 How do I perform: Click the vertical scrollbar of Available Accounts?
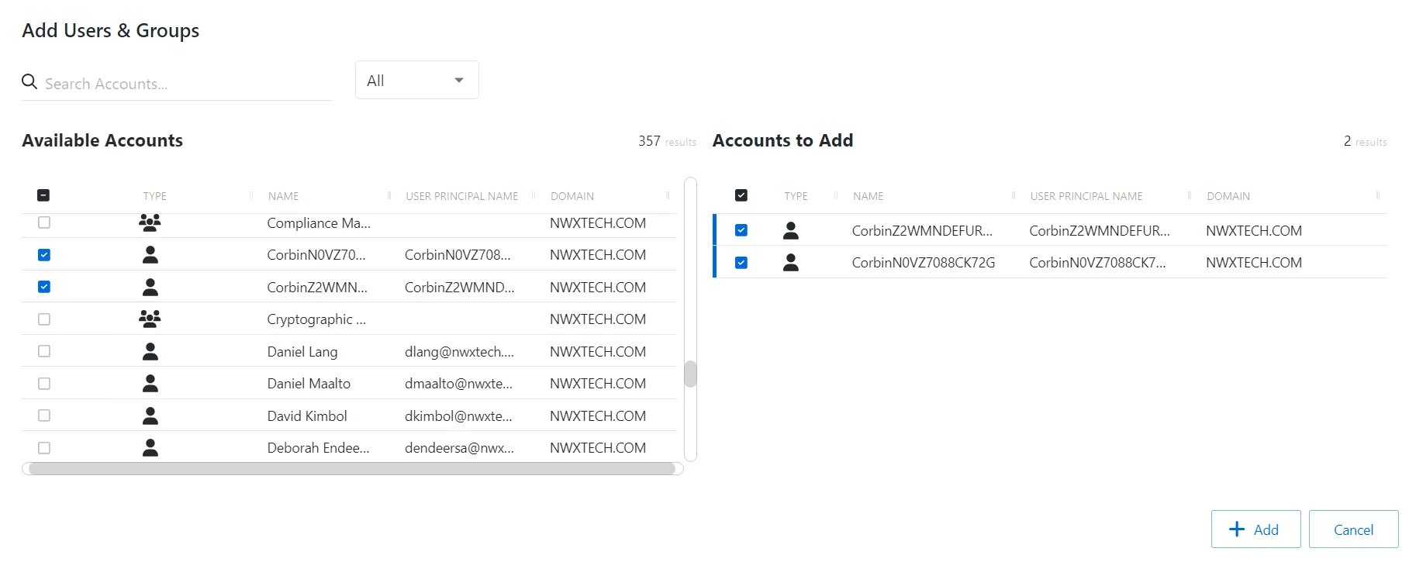[x=690, y=374]
